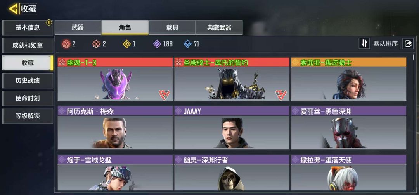Click the share icon beside 默认排序
This screenshot has width=419, height=195.
coord(408,44)
